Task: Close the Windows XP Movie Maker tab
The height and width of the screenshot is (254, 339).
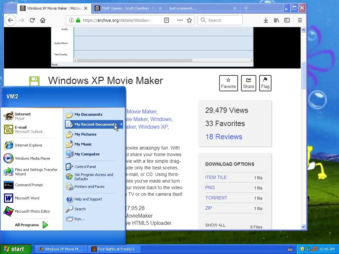Action: click(86, 8)
